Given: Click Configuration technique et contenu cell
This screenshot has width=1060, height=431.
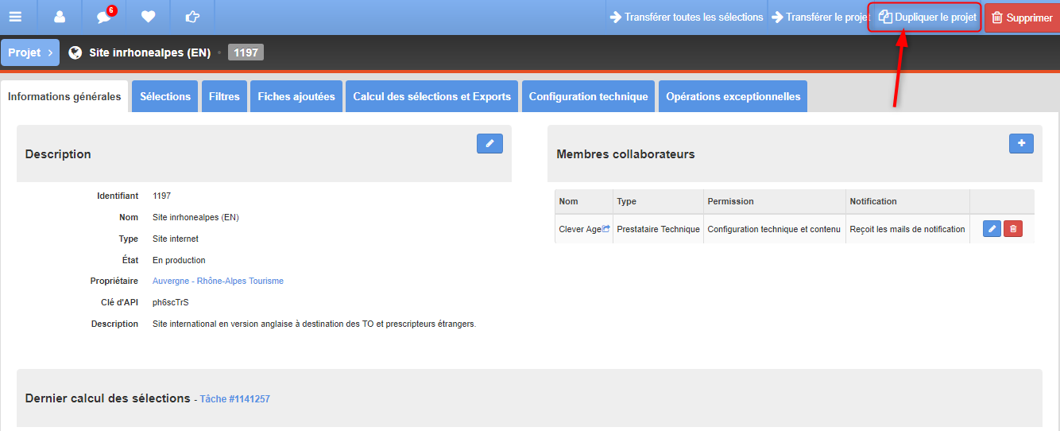Looking at the screenshot, I should (774, 229).
